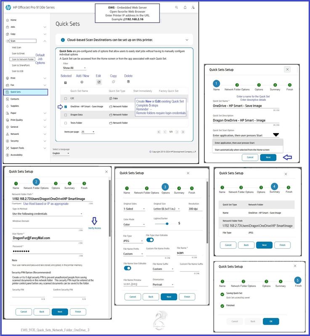Image resolution: width=310 pixels, height=336 pixels.
Task: Open the Show All filter dropdown
Action: 74,68
